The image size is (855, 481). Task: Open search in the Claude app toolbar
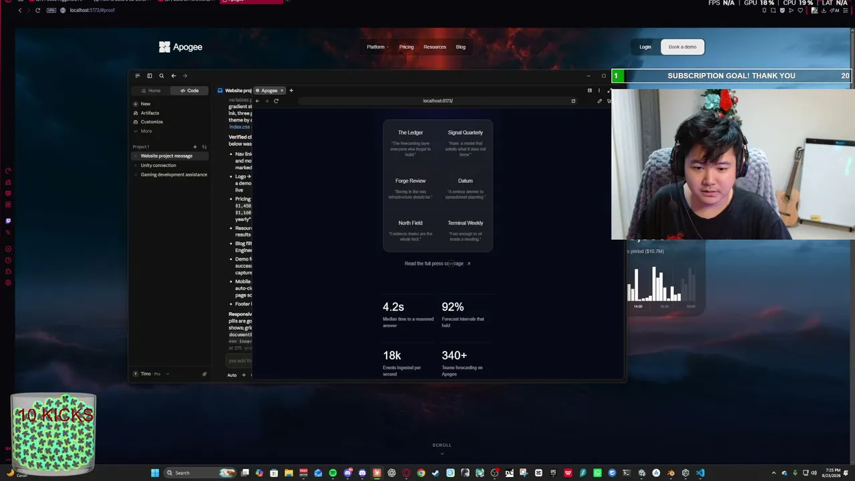click(x=161, y=75)
